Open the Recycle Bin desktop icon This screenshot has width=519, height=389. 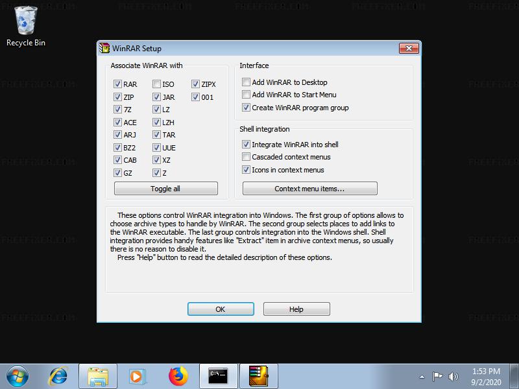pos(26,27)
